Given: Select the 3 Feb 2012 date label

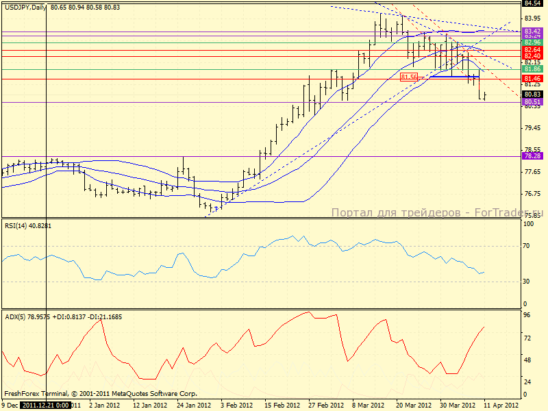Looking at the screenshot, I should point(236,406).
